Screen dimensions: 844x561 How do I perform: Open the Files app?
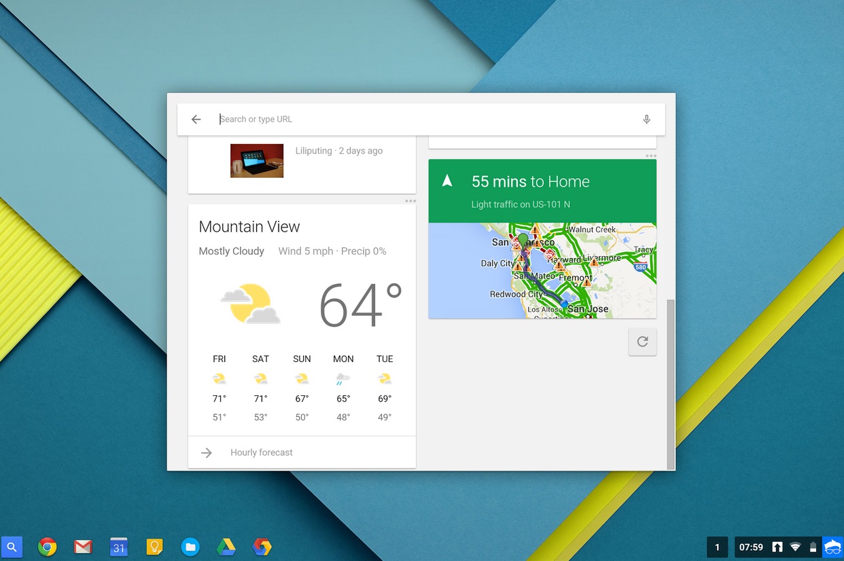(190, 547)
